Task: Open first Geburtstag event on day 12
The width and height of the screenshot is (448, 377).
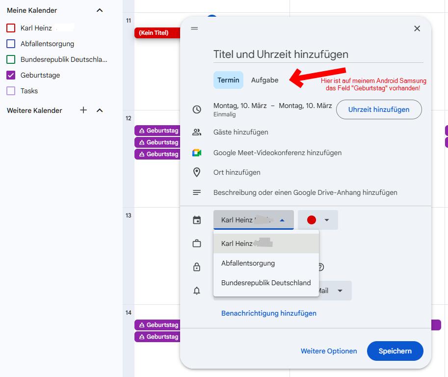Action: pos(157,131)
